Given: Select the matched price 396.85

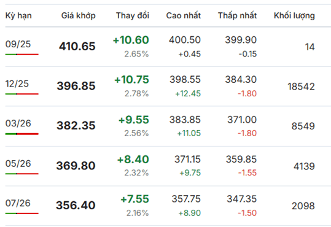Looking at the screenshot, I should [76, 86].
